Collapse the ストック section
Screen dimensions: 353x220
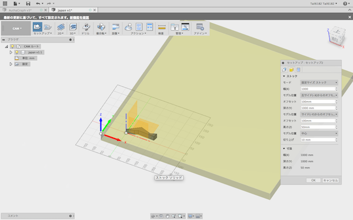284,76
